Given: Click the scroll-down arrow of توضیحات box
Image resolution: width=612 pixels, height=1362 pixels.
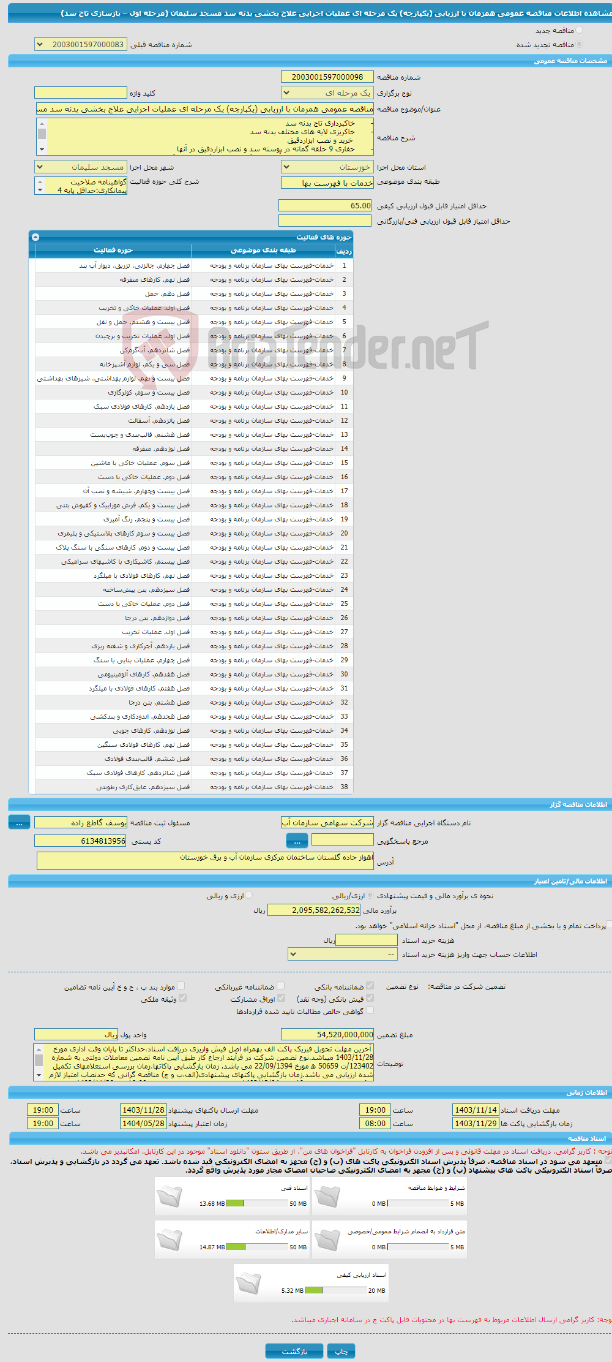Looking at the screenshot, I should point(39,1075).
